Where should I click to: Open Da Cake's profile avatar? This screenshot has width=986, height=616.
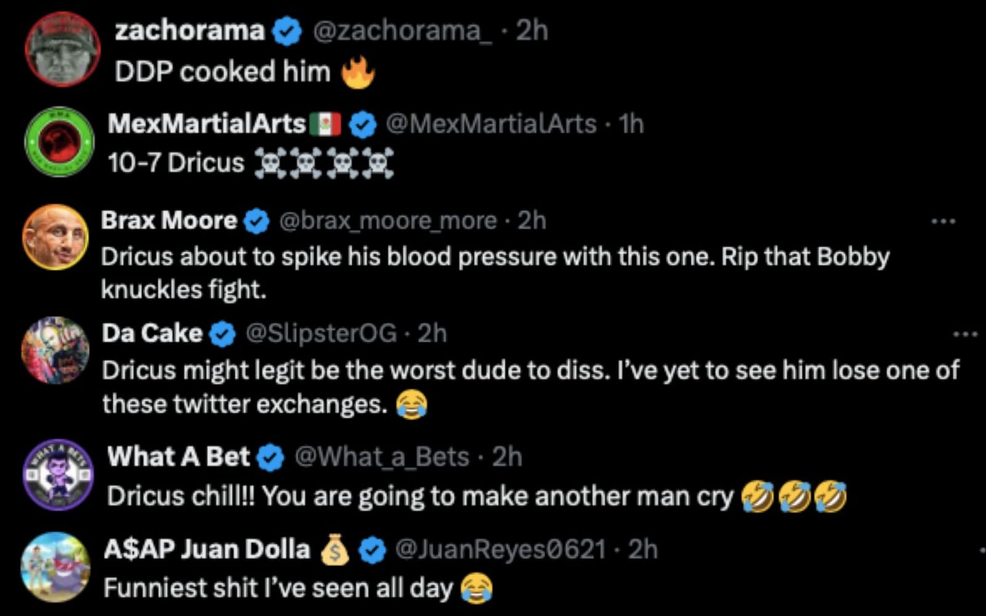pyautogui.click(x=55, y=350)
